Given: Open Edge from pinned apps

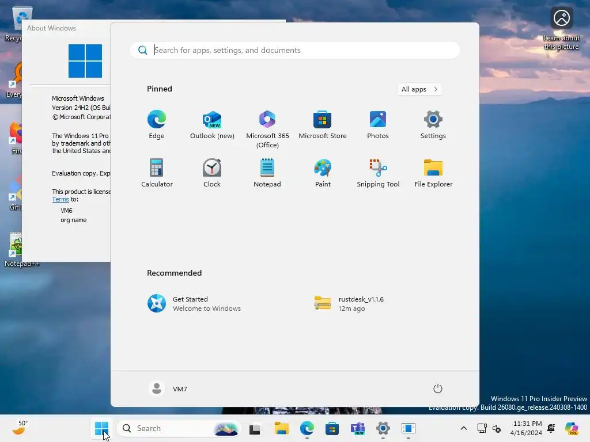Looking at the screenshot, I should [x=157, y=125].
